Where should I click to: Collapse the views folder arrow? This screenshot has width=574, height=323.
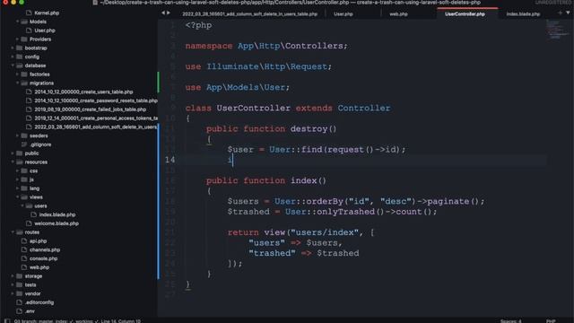tap(17, 197)
